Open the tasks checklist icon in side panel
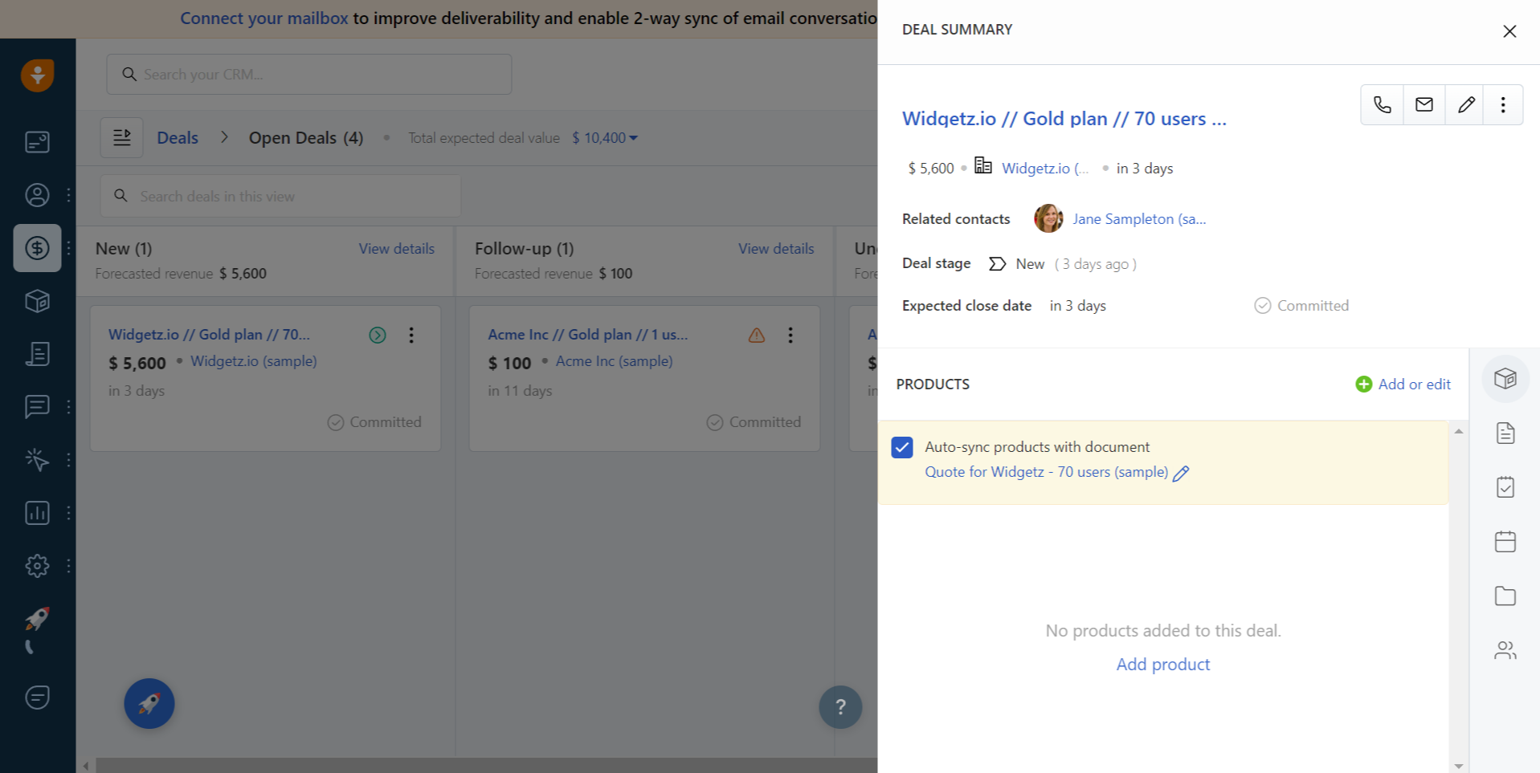This screenshot has height=773, width=1540. [1505, 487]
